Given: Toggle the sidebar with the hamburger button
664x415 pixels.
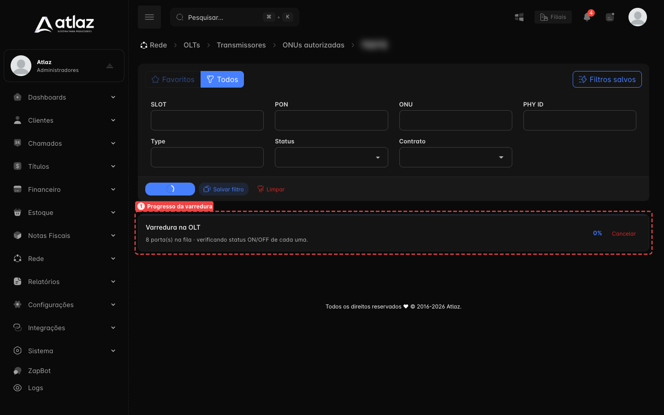Looking at the screenshot, I should pos(149,17).
